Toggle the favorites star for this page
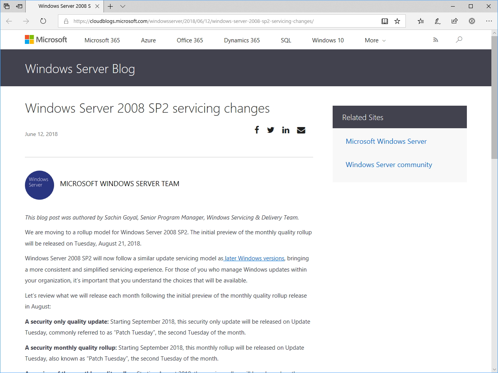The width and height of the screenshot is (498, 373). pos(397,21)
